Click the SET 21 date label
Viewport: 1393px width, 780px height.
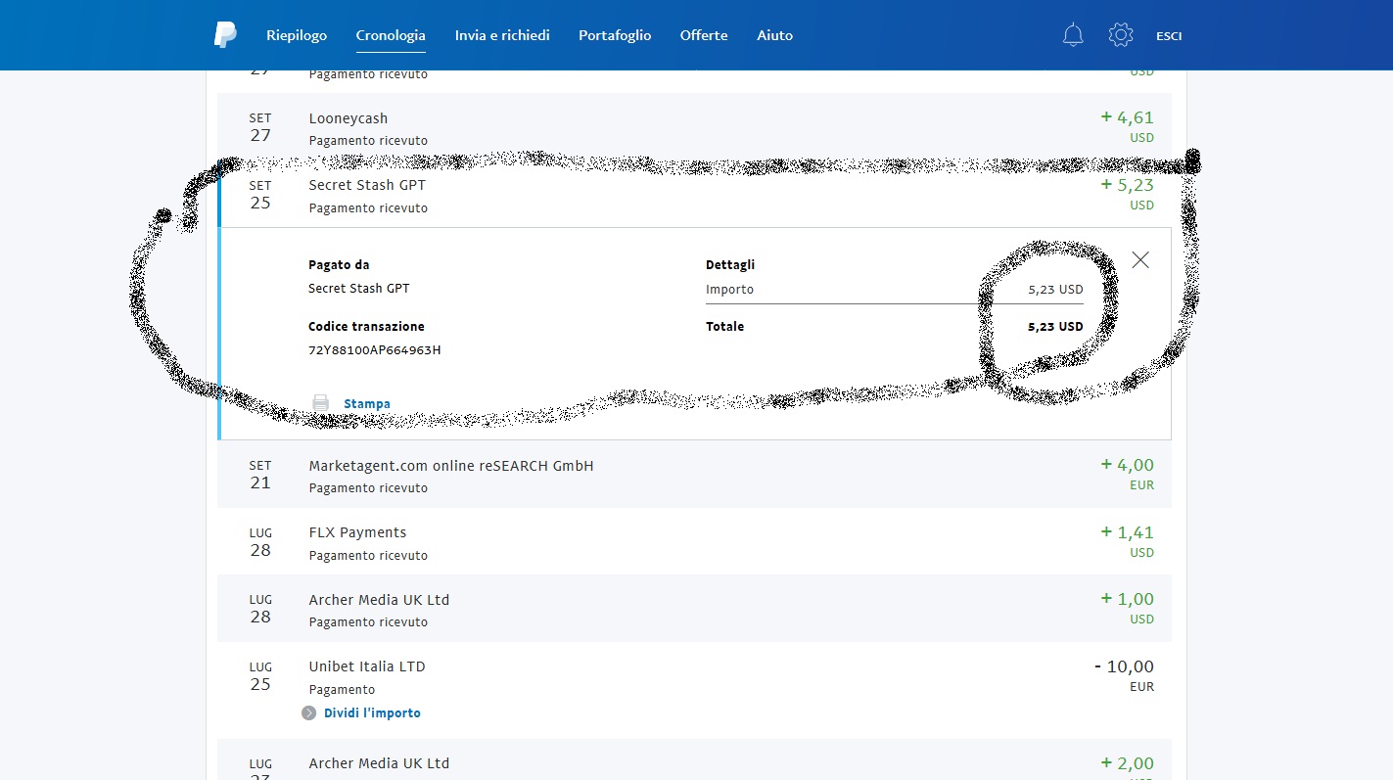pos(260,474)
